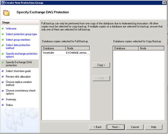Sort Full Backup list by Database column
168x134 pixels.
point(53,48)
